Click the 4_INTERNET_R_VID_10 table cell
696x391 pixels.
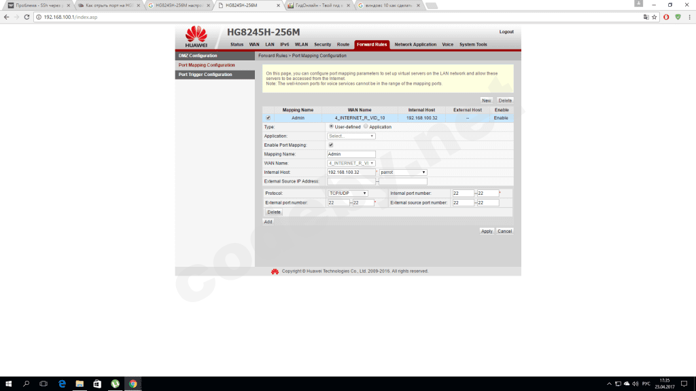[x=360, y=118]
